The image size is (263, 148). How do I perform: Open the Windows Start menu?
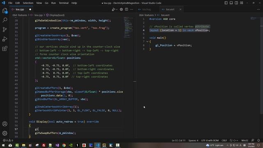click(x=3, y=145)
